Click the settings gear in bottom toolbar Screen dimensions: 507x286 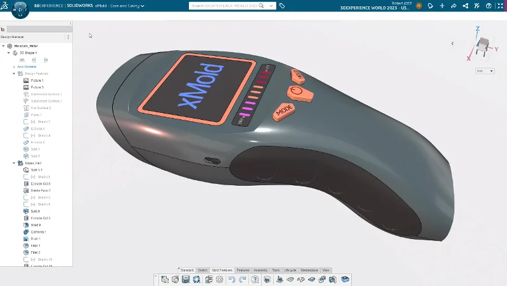(x=219, y=279)
